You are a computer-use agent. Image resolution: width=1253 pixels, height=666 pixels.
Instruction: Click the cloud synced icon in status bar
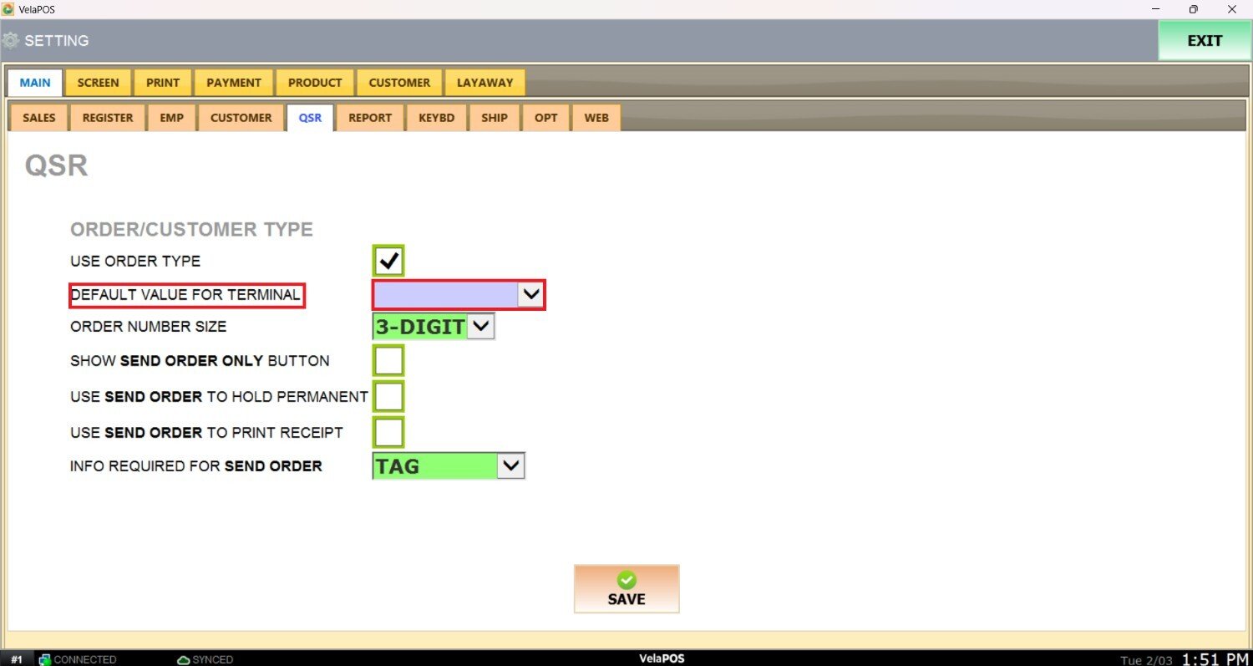point(184,659)
